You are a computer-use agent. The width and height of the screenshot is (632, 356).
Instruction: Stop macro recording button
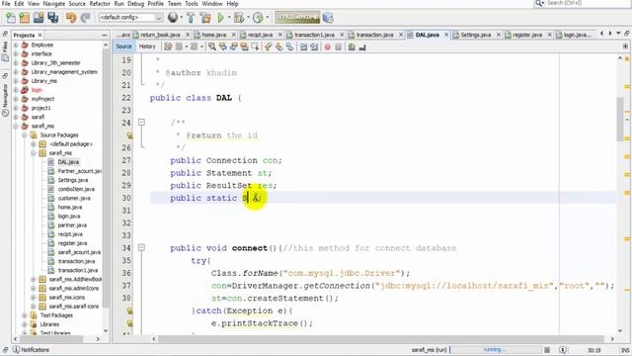[x=338, y=47]
